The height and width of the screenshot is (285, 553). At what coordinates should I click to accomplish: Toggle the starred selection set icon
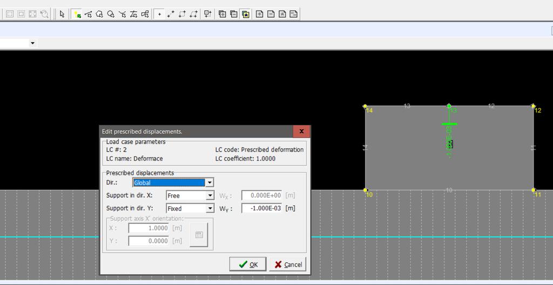click(x=246, y=14)
